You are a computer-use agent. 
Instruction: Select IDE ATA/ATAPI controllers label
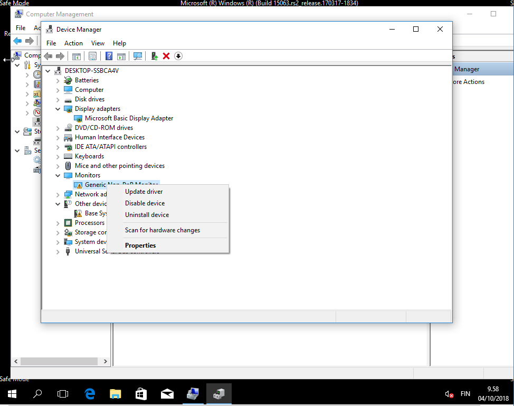[110, 147]
